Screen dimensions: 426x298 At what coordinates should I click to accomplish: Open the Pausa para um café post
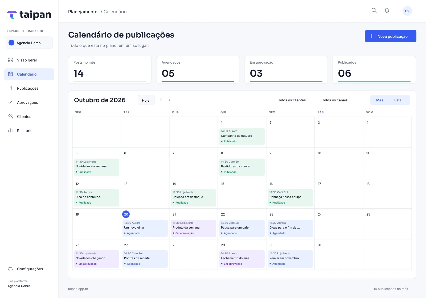[242, 228]
